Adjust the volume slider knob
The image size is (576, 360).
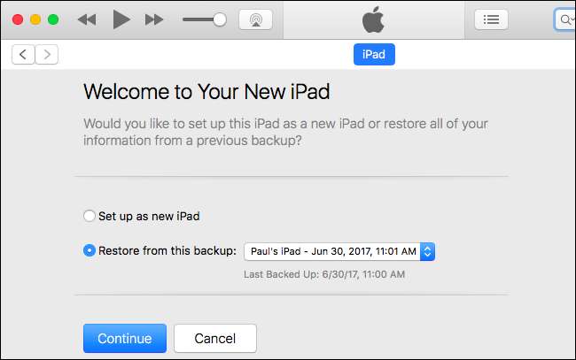(x=220, y=19)
